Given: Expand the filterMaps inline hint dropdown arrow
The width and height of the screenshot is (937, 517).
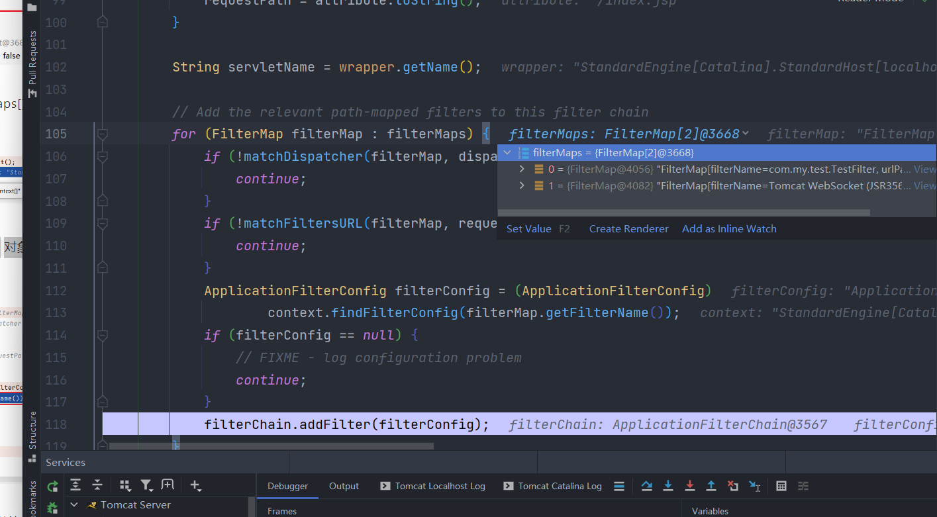Looking at the screenshot, I should 746,134.
